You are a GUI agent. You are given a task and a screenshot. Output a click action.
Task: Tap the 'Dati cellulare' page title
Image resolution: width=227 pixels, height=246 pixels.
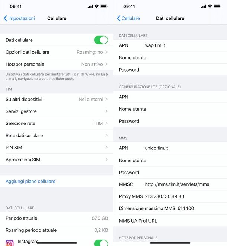point(170,18)
